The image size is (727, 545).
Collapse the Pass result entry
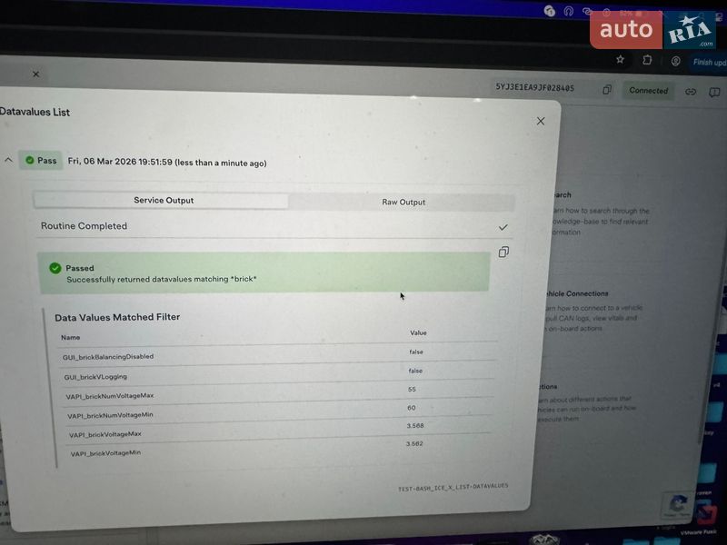(9, 161)
